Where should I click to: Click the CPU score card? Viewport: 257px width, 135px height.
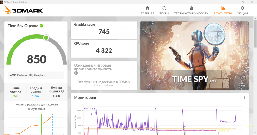tap(104, 48)
